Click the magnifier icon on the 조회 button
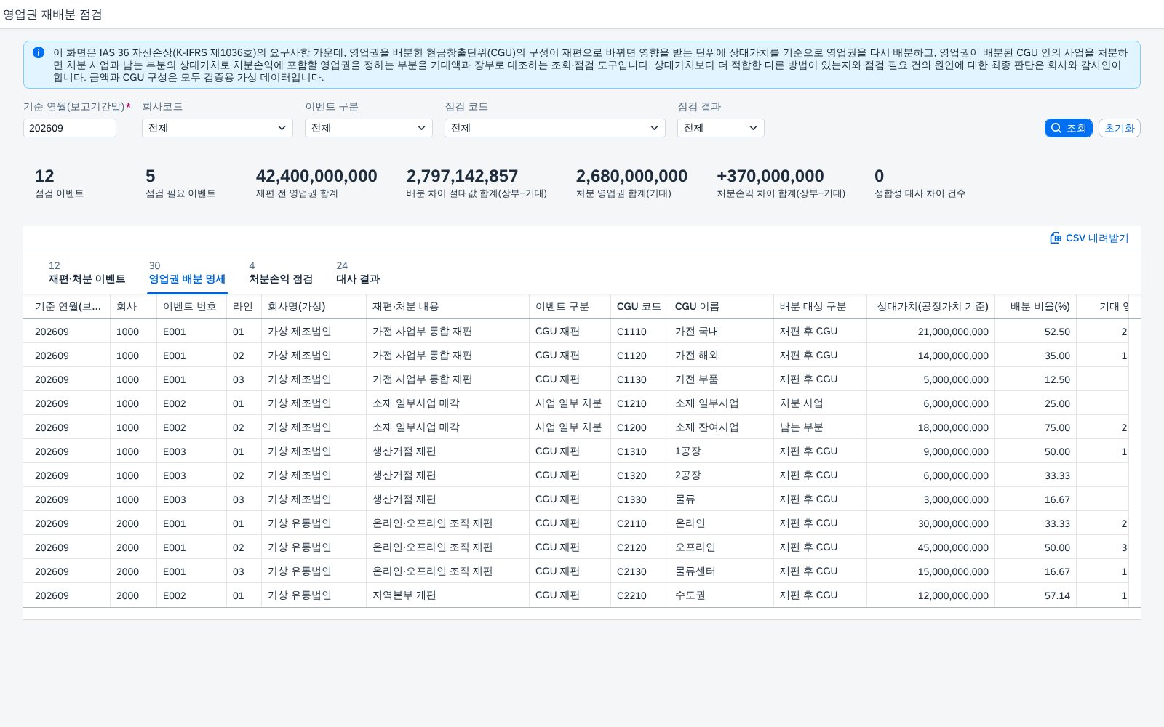This screenshot has width=1164, height=727. [x=1056, y=128]
